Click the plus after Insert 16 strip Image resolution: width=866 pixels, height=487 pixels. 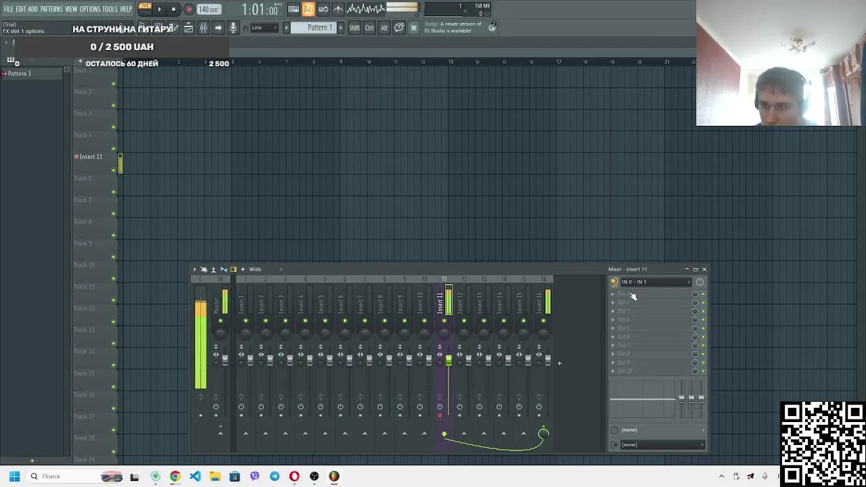pos(560,363)
